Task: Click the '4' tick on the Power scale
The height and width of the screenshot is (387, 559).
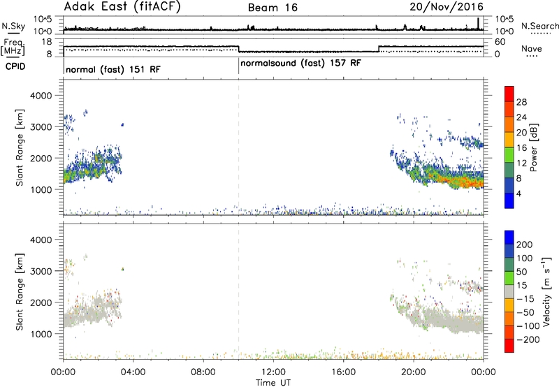Action: coord(518,193)
